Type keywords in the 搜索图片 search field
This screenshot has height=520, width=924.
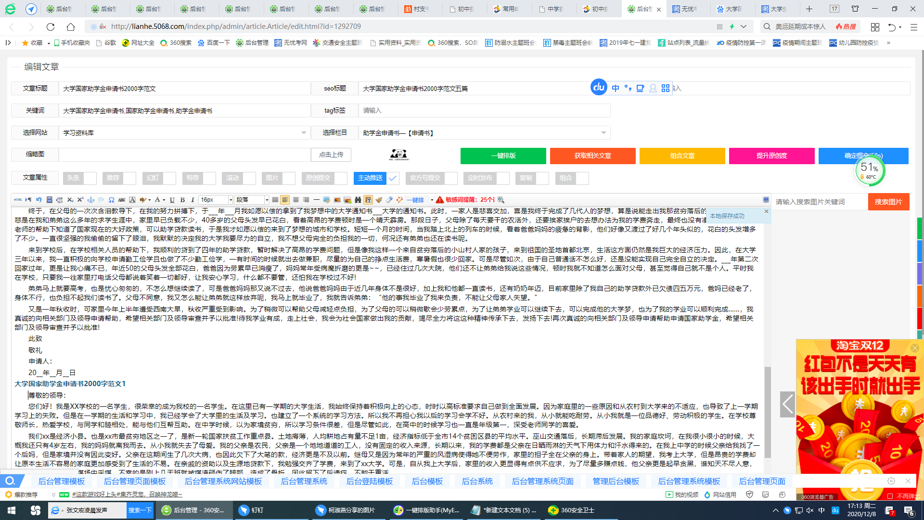point(818,202)
